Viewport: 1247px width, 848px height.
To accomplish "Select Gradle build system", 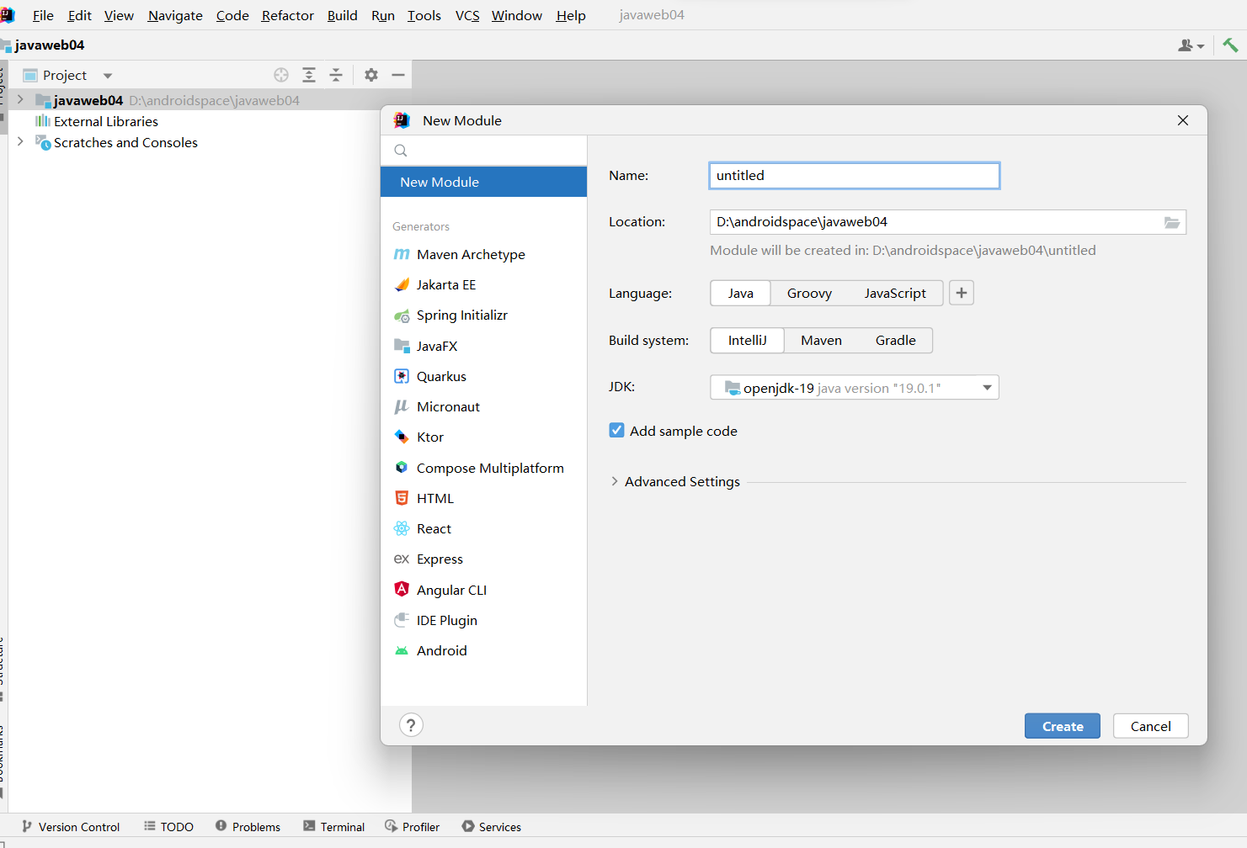I will click(x=895, y=340).
